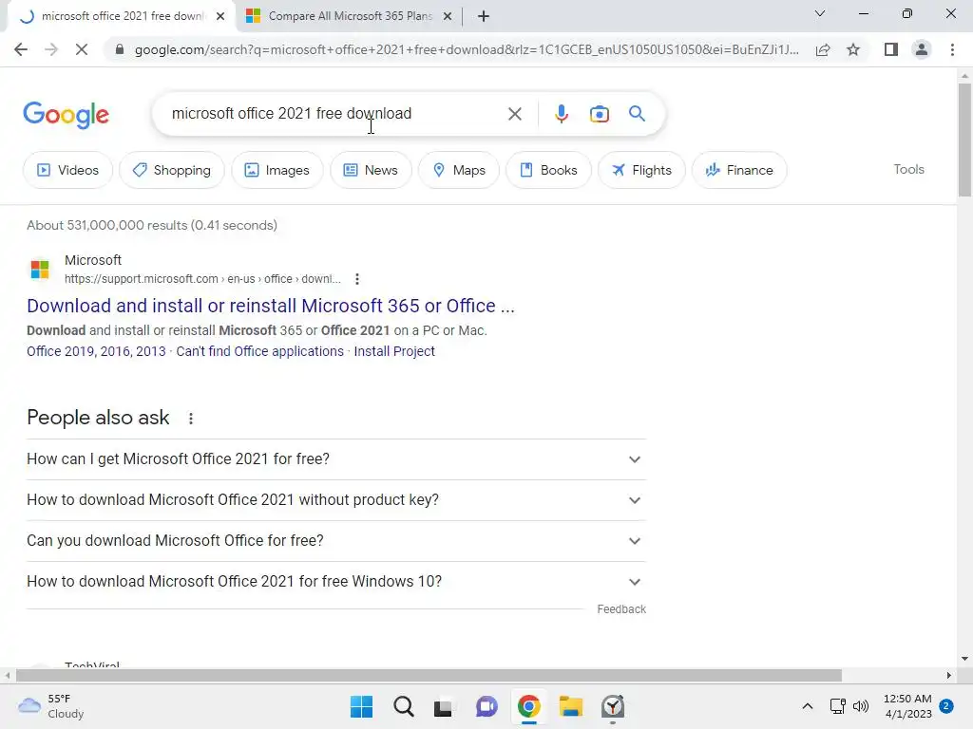Click the scroll right arrow on horizontal scrollbar
Image resolution: width=973 pixels, height=729 pixels.
[949, 675]
